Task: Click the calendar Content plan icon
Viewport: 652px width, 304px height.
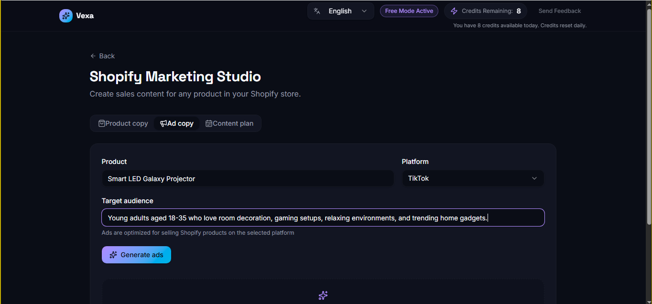Action: (x=209, y=123)
